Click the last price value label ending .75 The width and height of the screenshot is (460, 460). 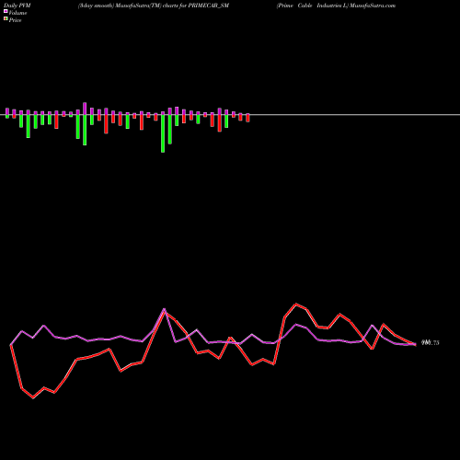click(431, 343)
